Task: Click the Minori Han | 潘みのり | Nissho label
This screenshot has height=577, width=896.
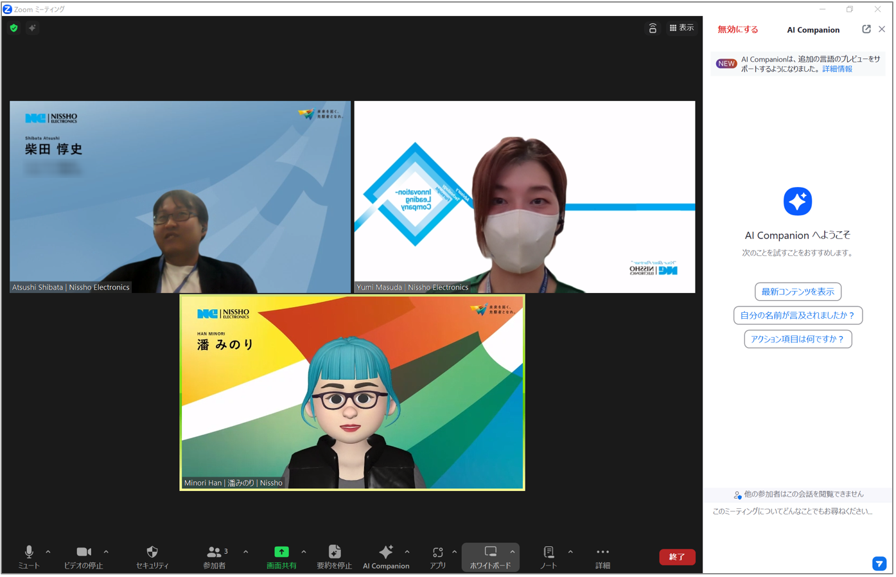Action: pos(233,483)
